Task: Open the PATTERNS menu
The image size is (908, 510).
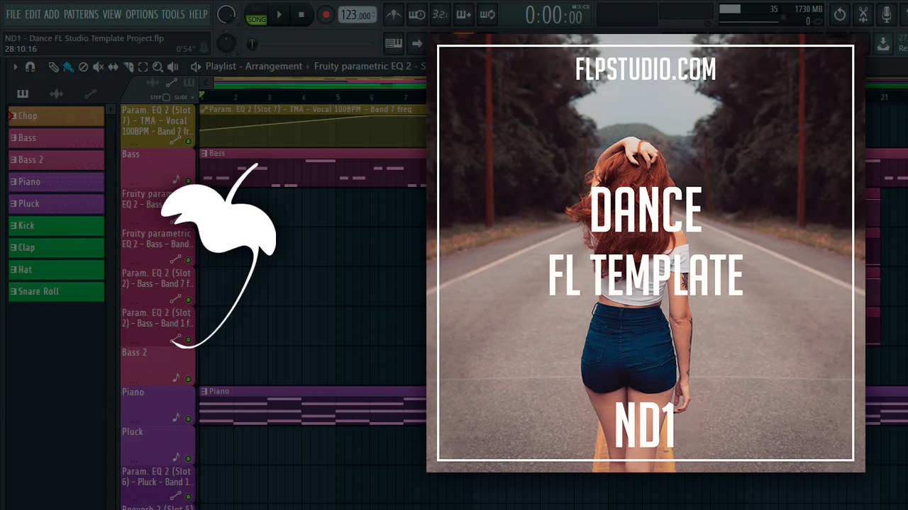Action: click(81, 14)
